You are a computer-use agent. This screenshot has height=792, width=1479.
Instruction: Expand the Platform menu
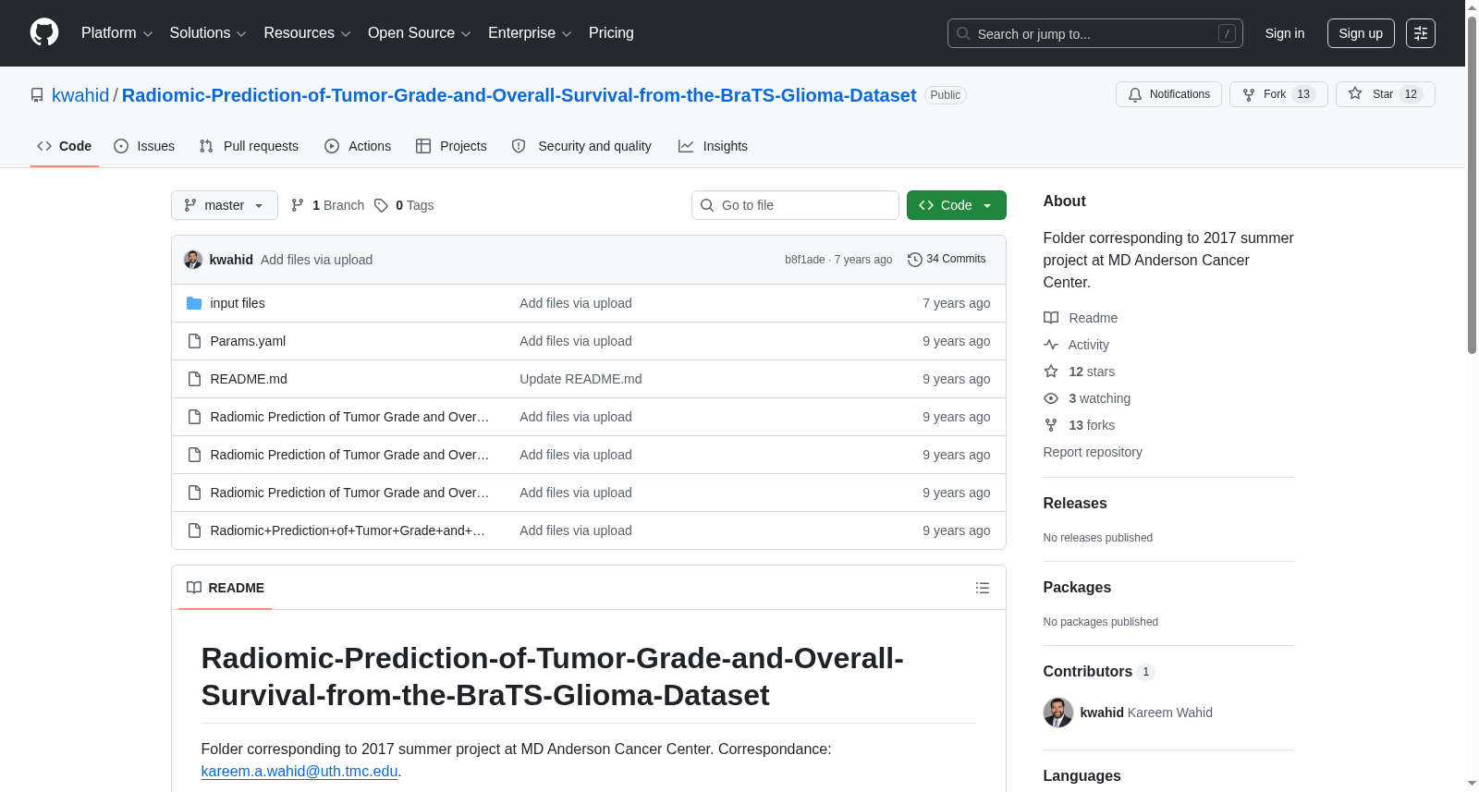coord(117,33)
